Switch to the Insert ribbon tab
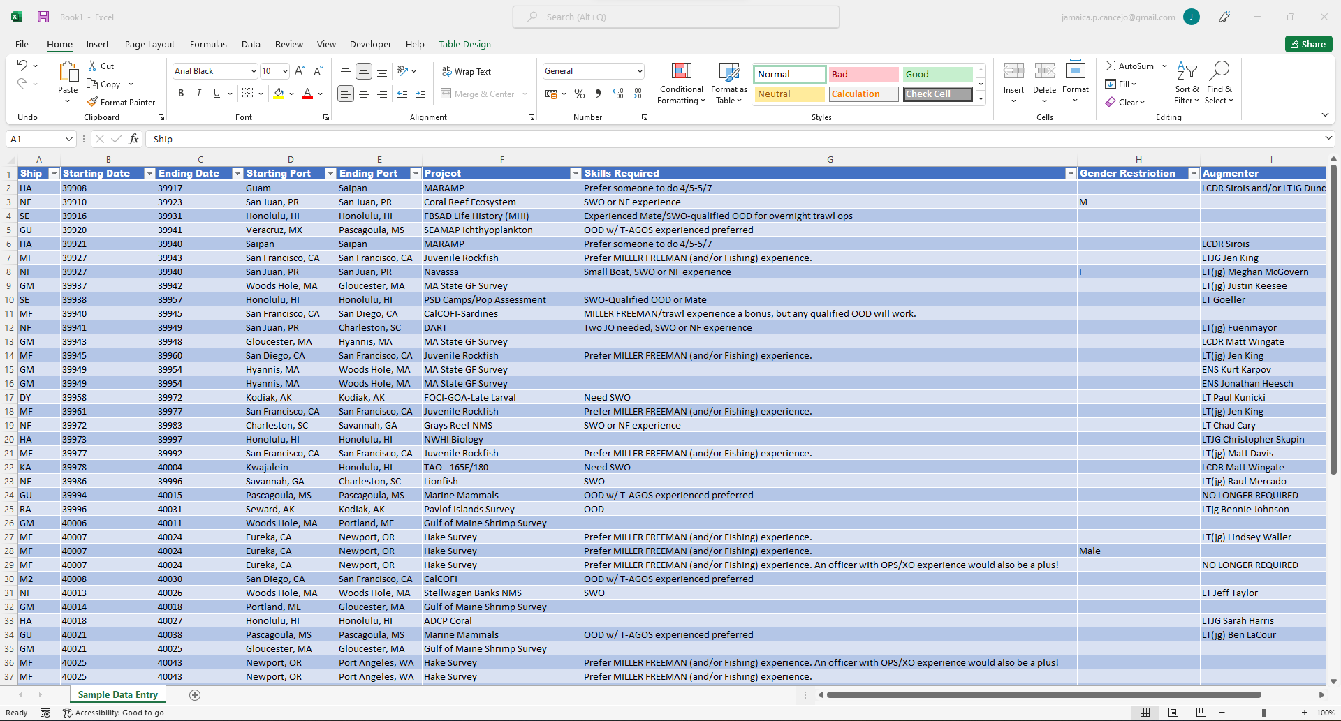 pos(98,44)
